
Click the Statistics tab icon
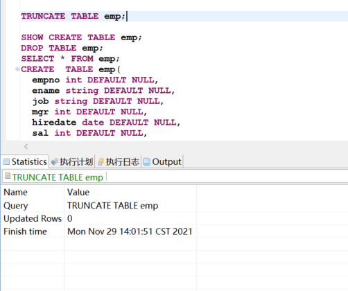pos(6,161)
